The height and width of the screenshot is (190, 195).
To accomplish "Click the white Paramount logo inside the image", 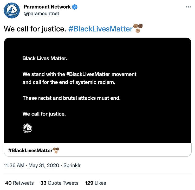I will 27,128.
